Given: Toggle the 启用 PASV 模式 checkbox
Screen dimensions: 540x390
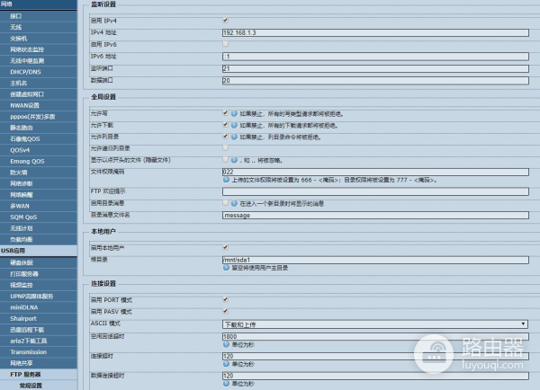Looking at the screenshot, I should coord(225,311).
